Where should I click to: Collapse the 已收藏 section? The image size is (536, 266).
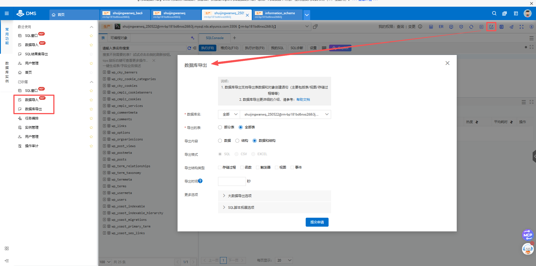click(x=91, y=82)
